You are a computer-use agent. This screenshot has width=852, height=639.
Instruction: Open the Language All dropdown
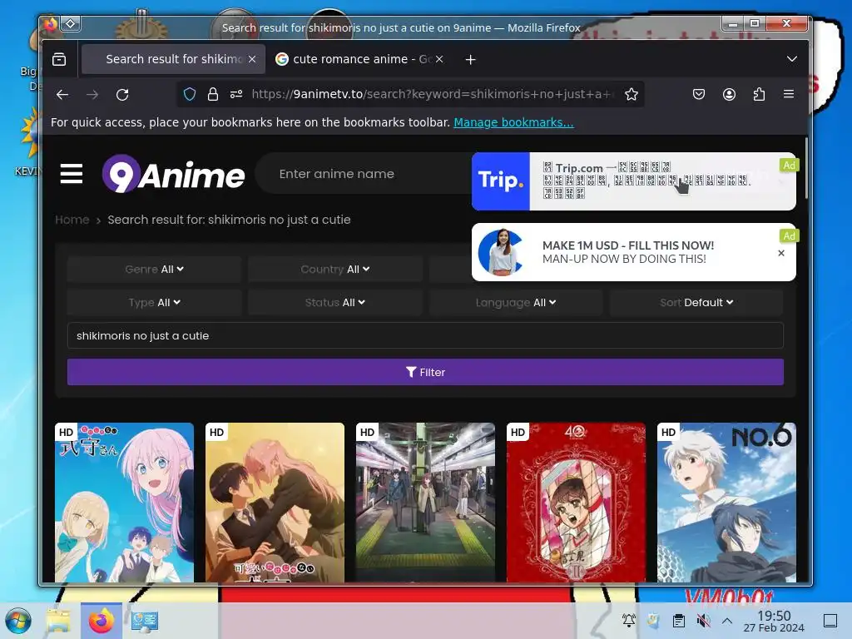click(516, 303)
